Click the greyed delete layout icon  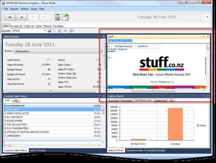54,31
